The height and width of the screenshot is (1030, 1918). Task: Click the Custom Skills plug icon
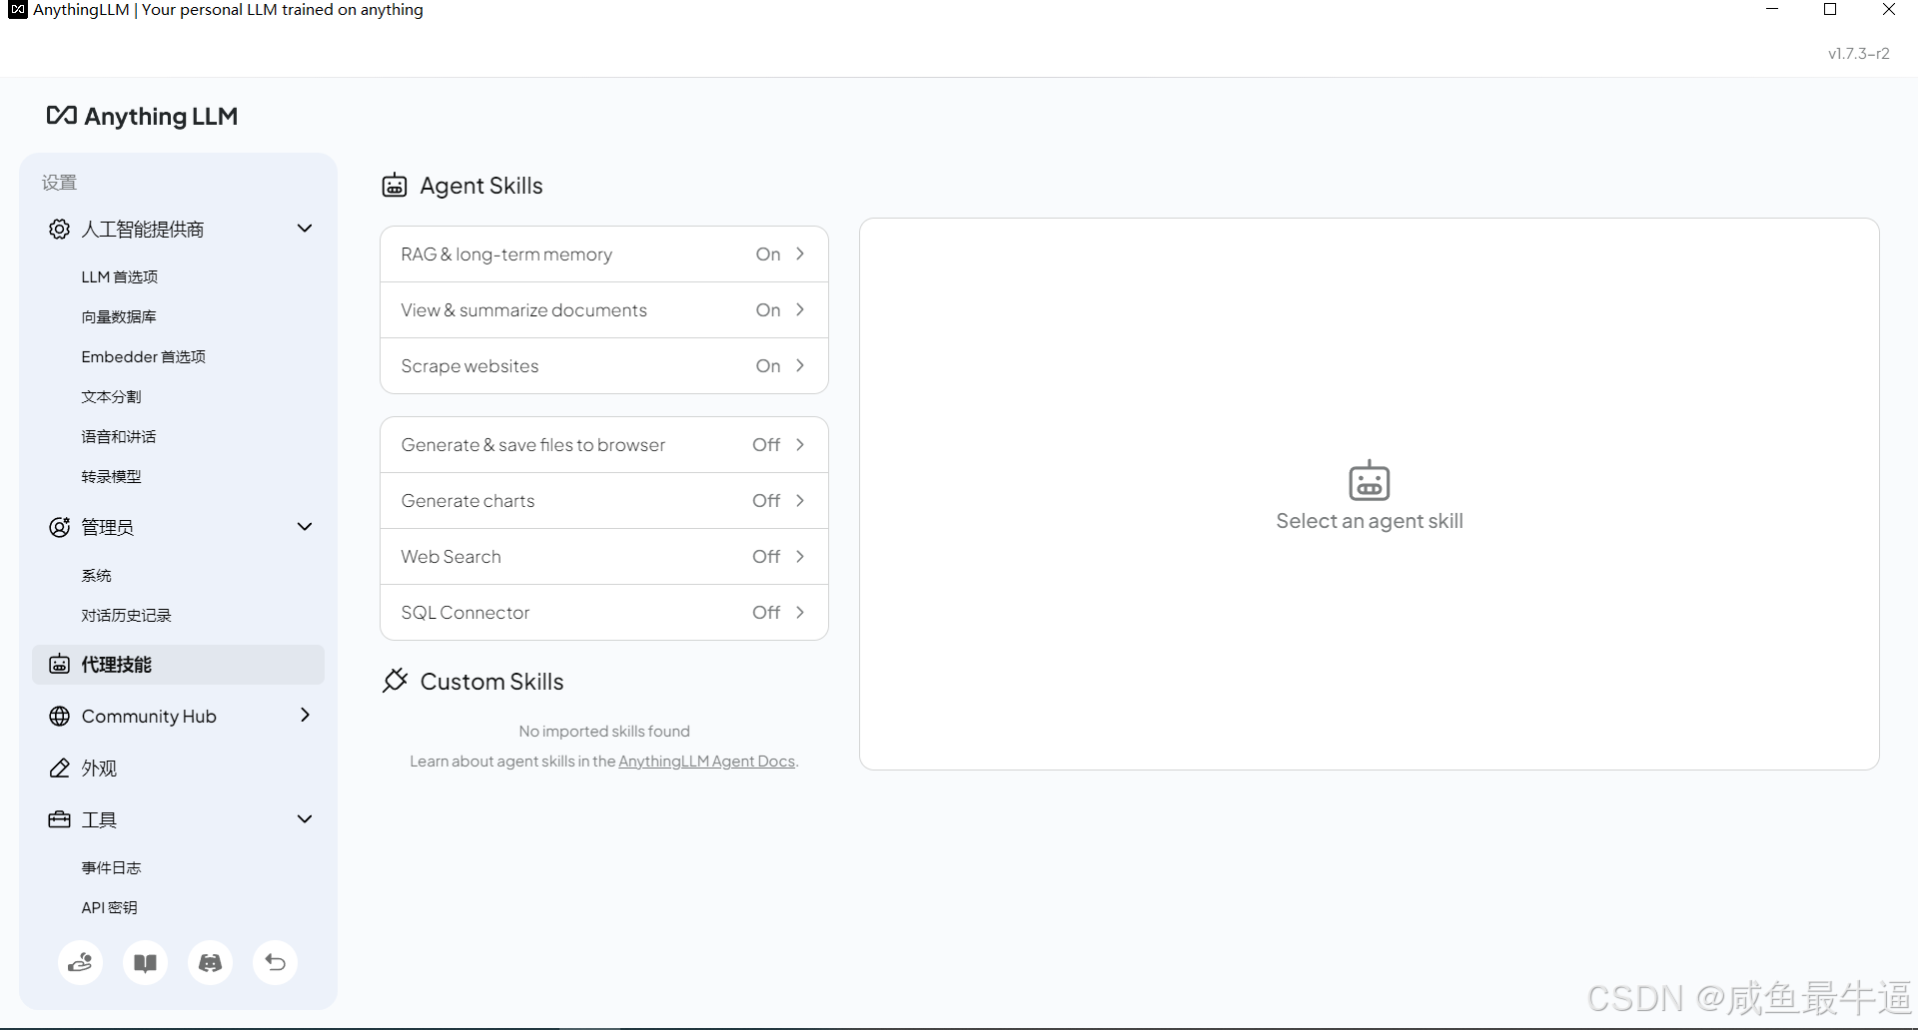[x=395, y=681]
